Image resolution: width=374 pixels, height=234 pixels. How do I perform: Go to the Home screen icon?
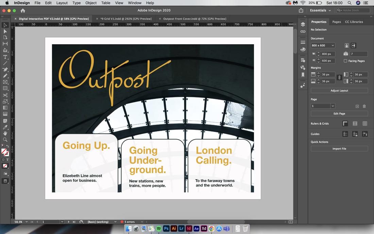[x=23, y=11]
